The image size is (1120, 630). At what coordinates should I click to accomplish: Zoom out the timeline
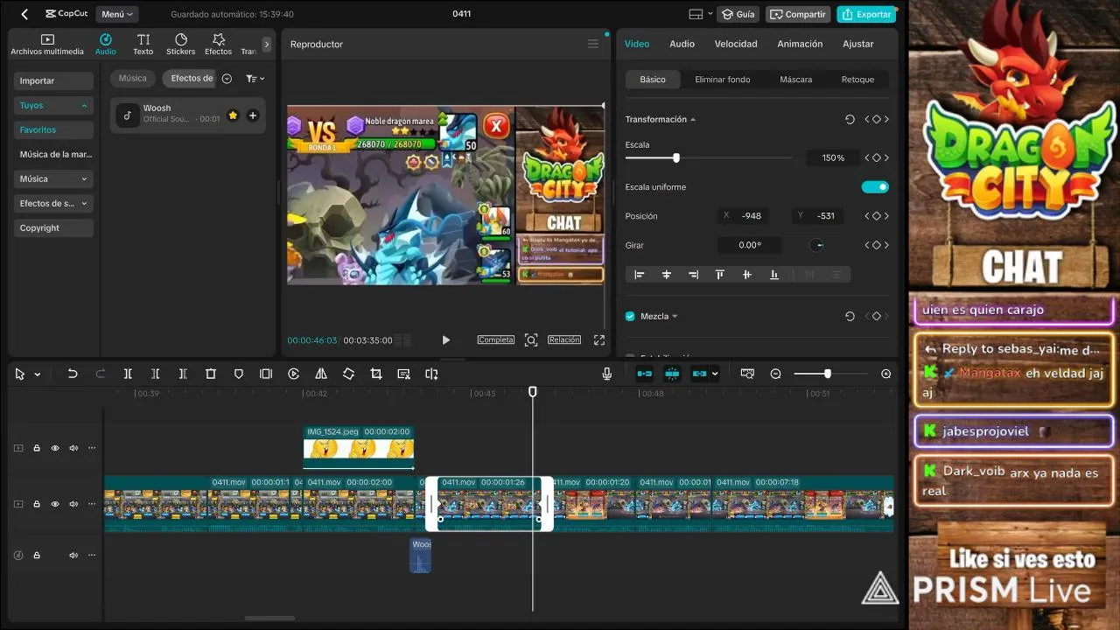(x=775, y=374)
